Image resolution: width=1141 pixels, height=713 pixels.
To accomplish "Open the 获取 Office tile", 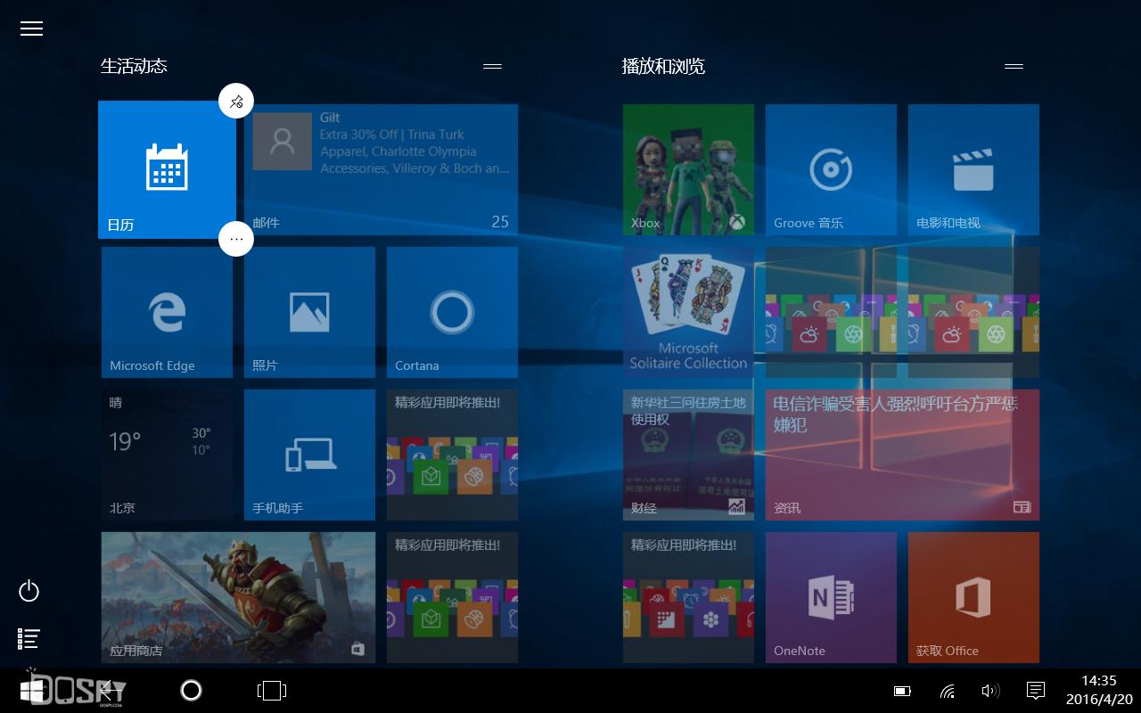I will pos(973,597).
